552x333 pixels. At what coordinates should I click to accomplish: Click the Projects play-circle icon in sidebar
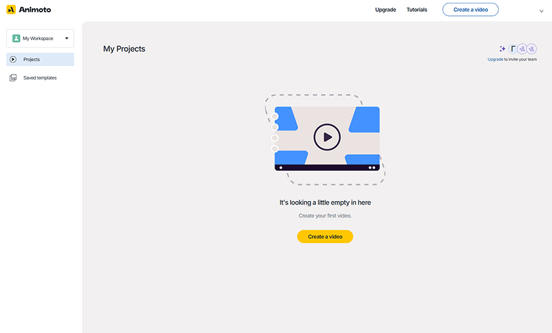[x=13, y=59]
